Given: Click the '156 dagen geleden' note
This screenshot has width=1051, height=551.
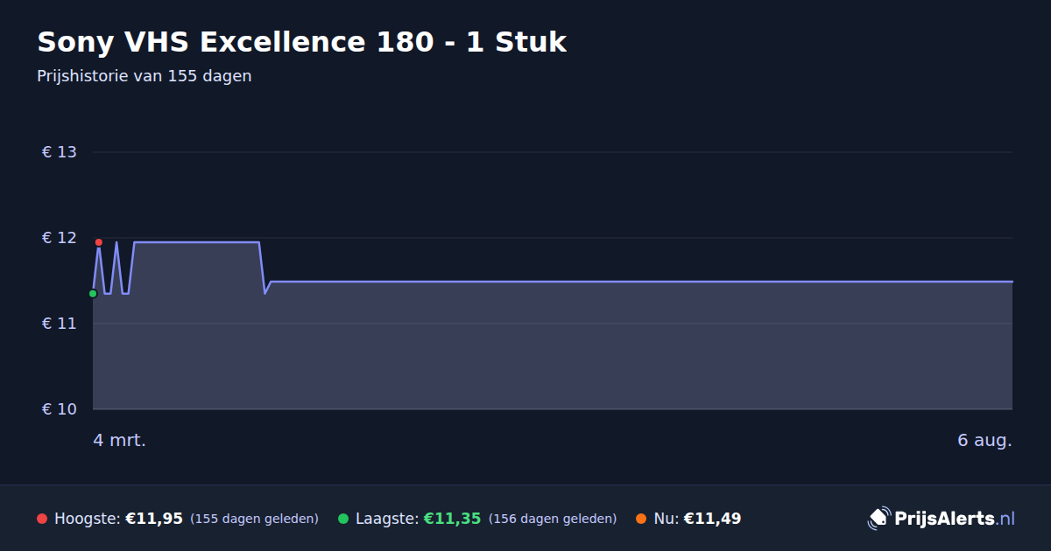Looking at the screenshot, I should 553,519.
